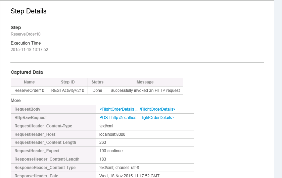Click the RequestHeader_Content-Type row label

pyautogui.click(x=43, y=126)
